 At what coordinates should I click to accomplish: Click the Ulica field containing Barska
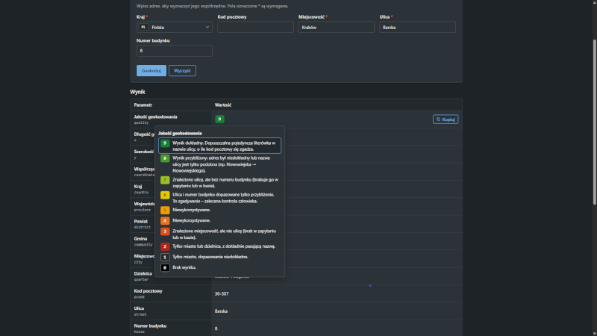pos(417,27)
